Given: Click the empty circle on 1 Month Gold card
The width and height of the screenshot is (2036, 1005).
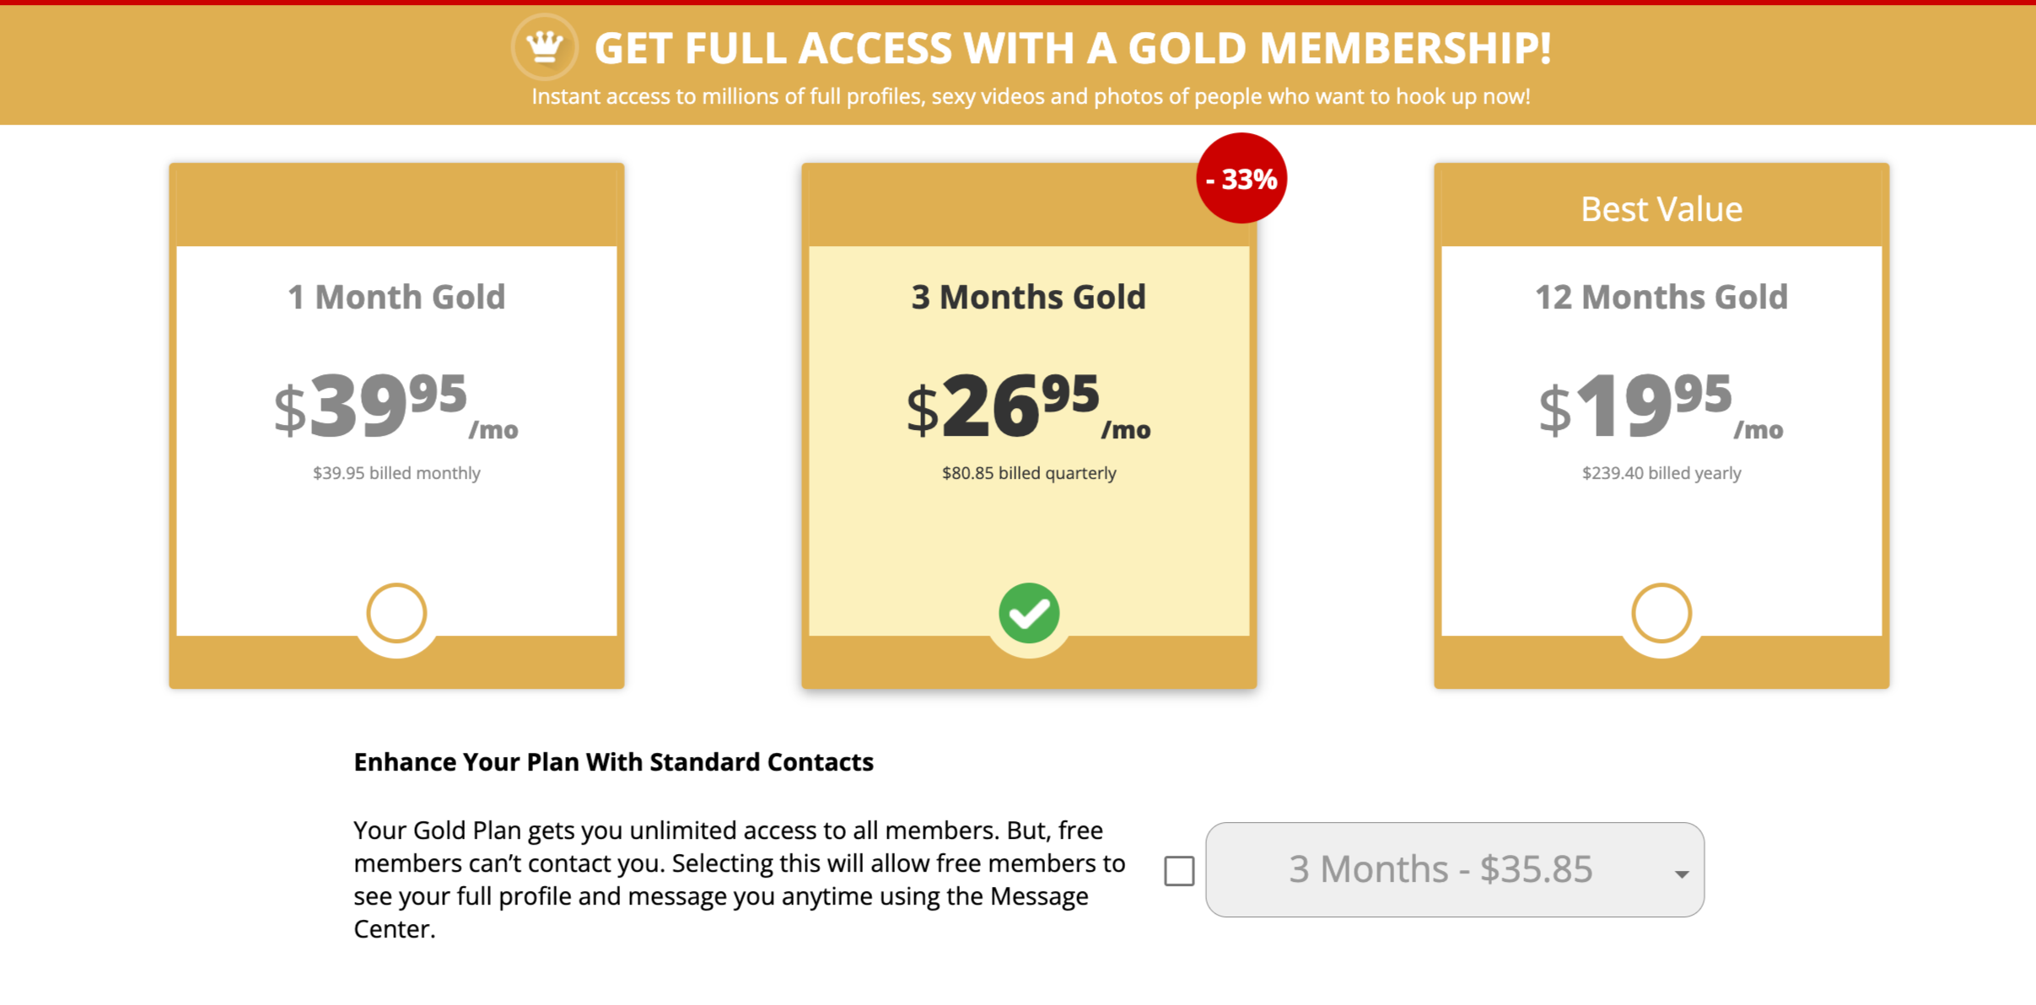Looking at the screenshot, I should 396,613.
